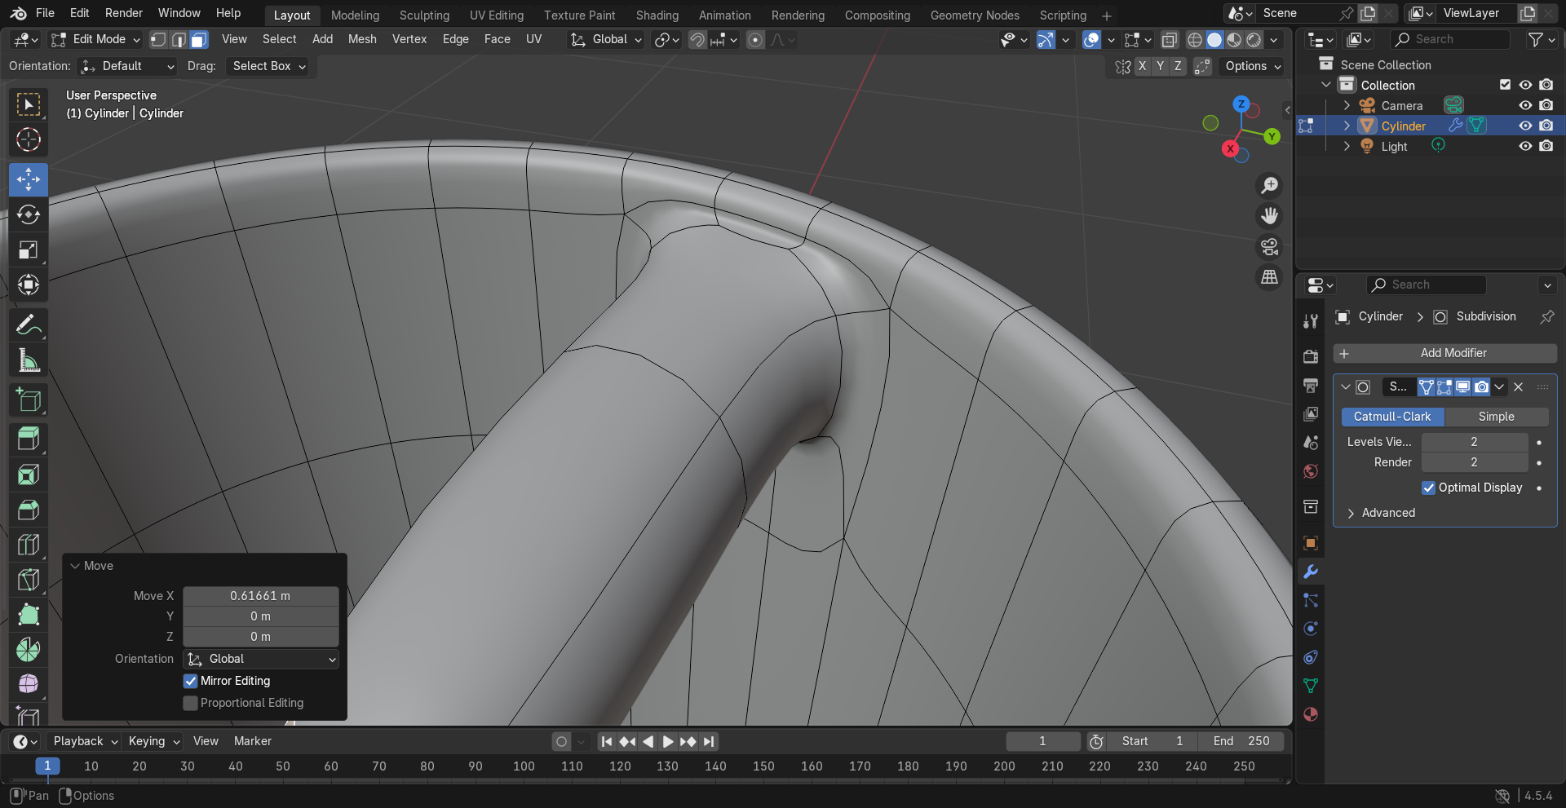Click the viewport zoom magnifier icon
Screen dimensions: 1566x808
[x=1269, y=185]
